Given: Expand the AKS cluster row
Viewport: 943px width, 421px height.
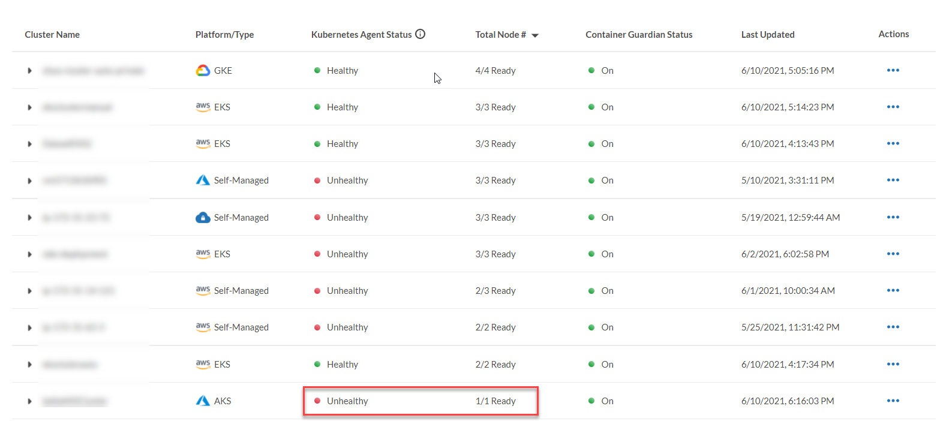Looking at the screenshot, I should [29, 401].
